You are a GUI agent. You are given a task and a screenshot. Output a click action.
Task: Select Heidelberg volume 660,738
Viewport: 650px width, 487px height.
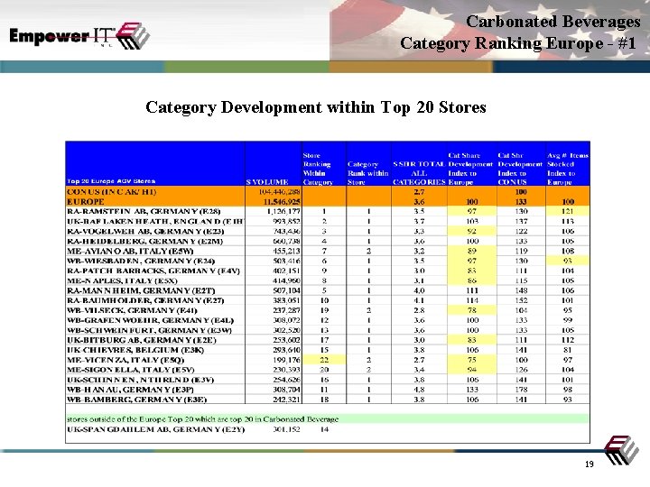[x=287, y=242]
